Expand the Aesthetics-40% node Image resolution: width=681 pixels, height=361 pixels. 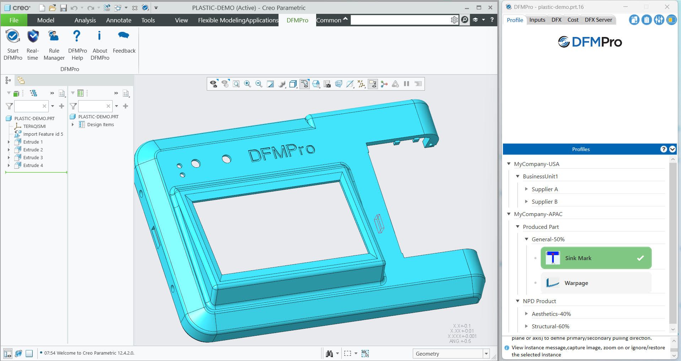pos(526,314)
